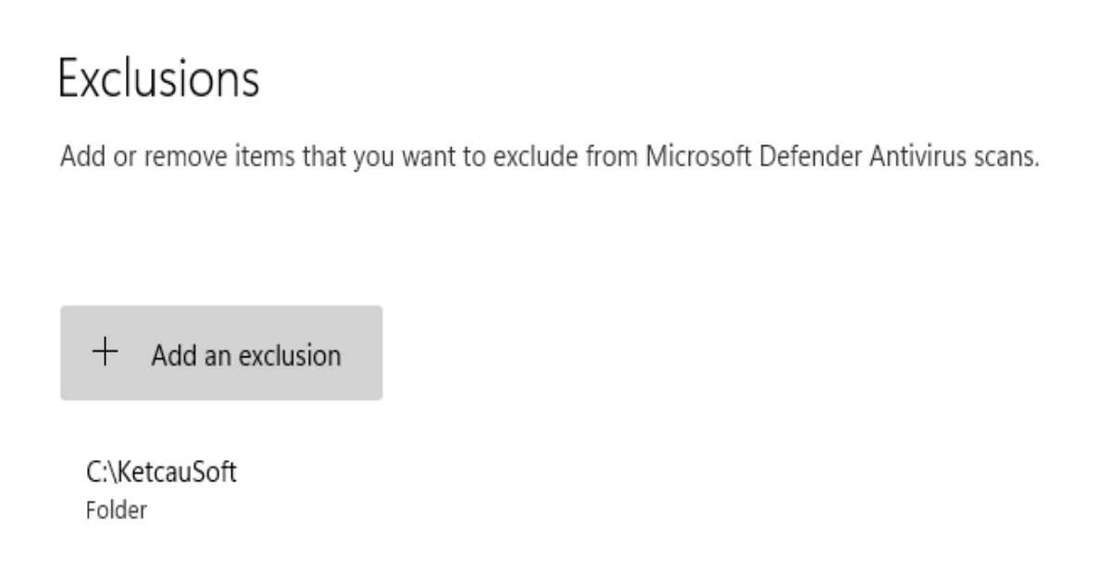Select the 'Add an exclusion' text label
The width and height of the screenshot is (1111, 583).
coord(247,354)
